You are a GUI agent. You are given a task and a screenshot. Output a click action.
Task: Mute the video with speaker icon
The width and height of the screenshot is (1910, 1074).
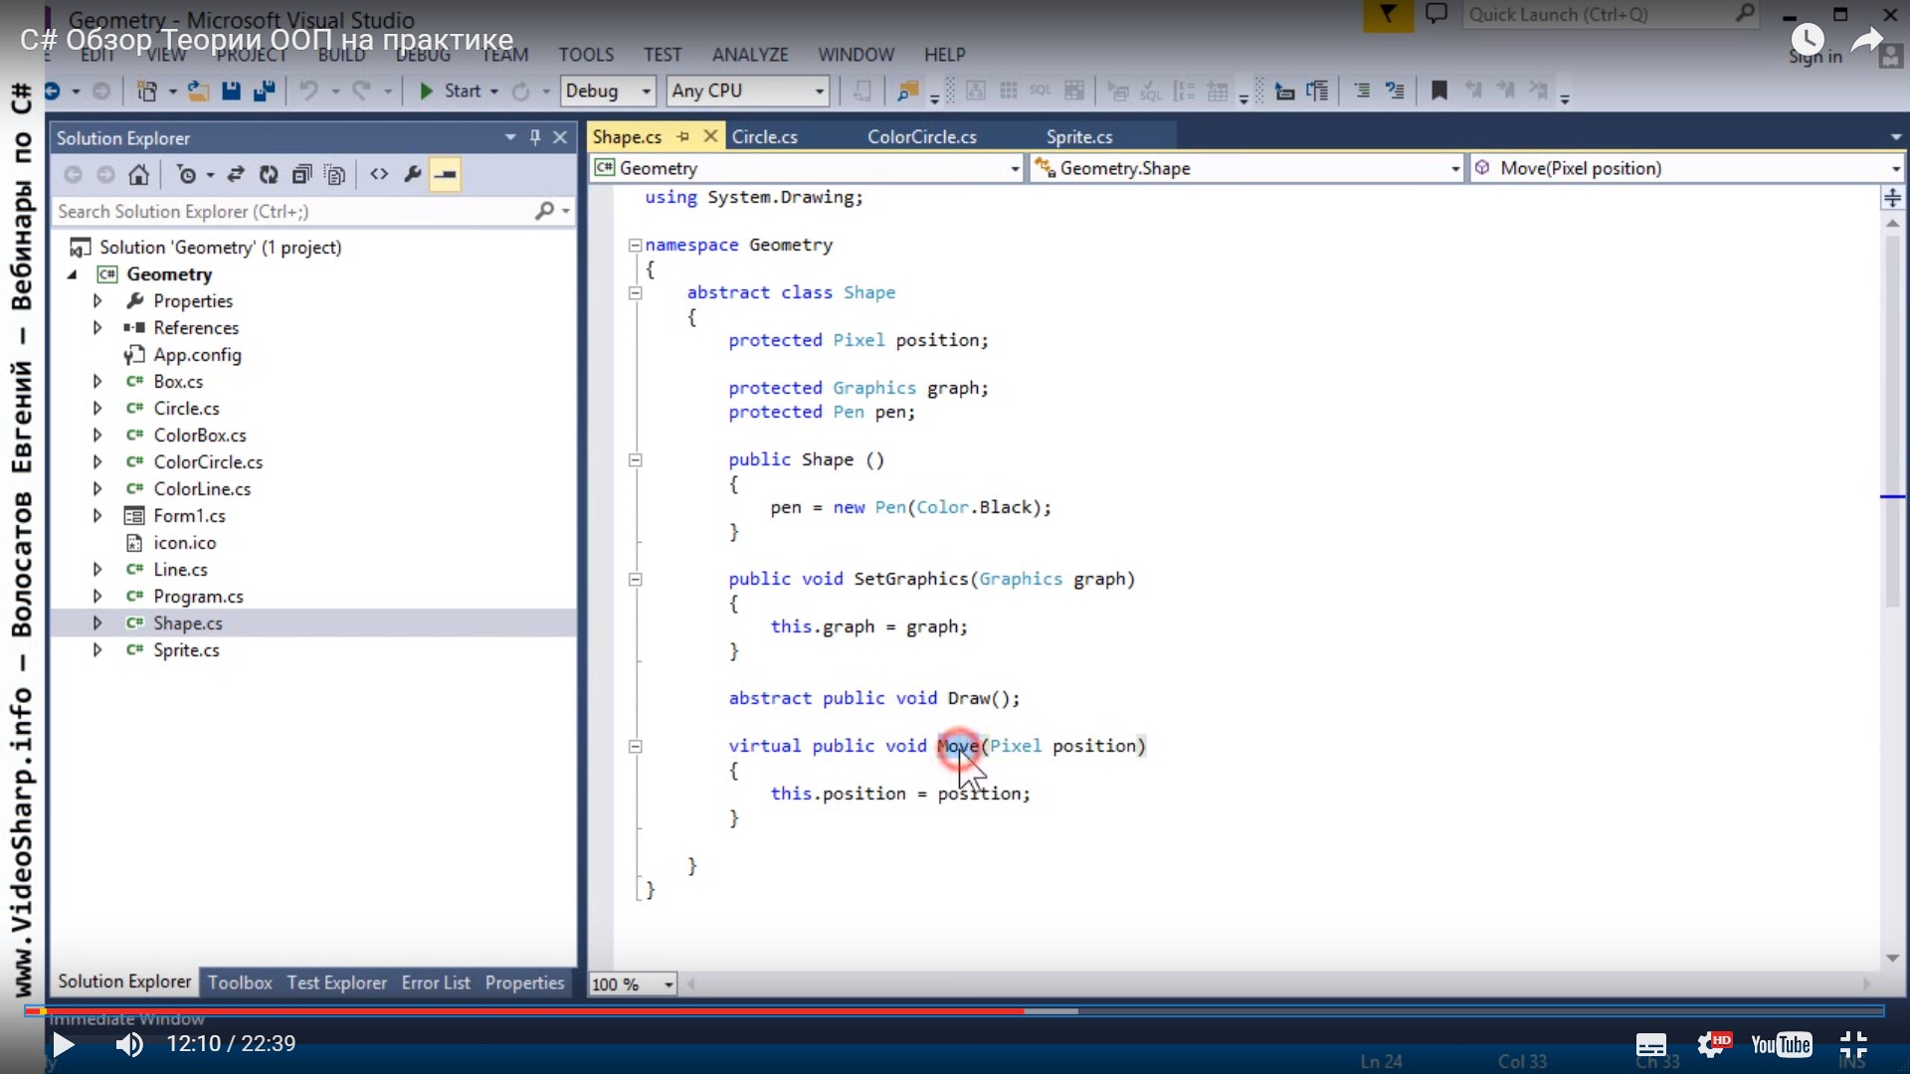point(129,1044)
